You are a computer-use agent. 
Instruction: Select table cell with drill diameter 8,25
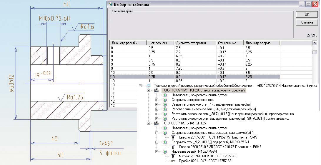(x=262, y=64)
